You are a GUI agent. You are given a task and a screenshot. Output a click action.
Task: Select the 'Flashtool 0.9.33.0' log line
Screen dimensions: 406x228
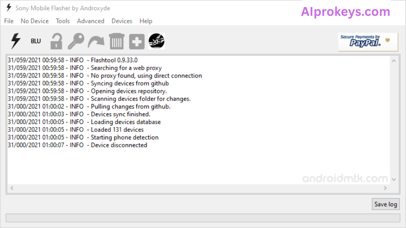coord(73,60)
